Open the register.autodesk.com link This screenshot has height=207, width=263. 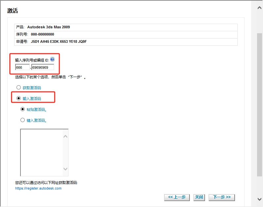tap(38, 189)
